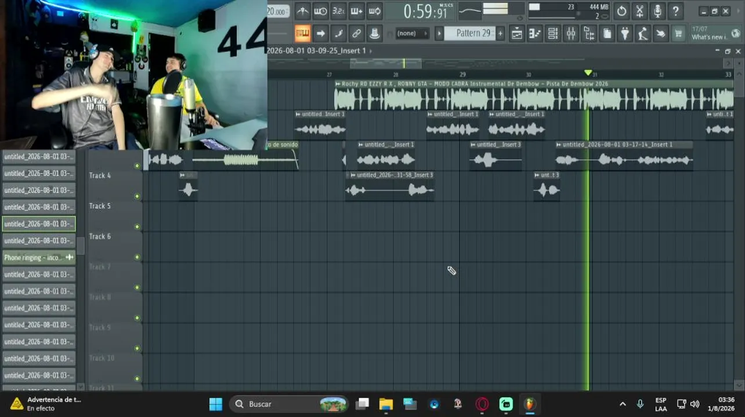The width and height of the screenshot is (745, 417).
Task: Click the green playhead marker on the ruler
Action: point(588,73)
